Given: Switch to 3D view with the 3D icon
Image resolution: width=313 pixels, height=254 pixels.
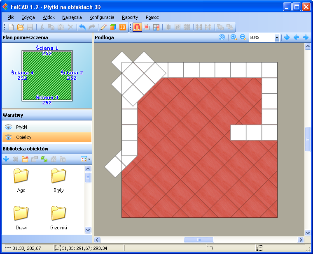Looking at the screenshot, I should [123, 27].
